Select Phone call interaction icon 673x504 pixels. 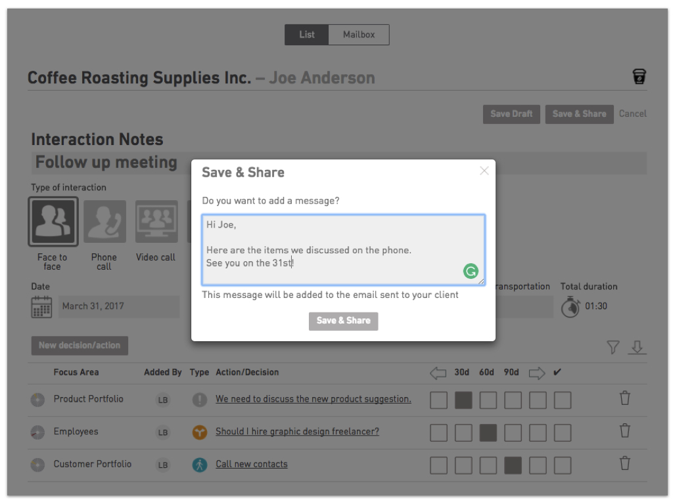(104, 222)
